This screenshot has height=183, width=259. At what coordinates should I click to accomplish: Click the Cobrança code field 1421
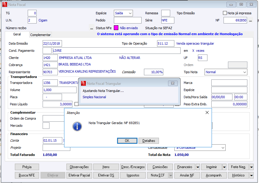click(x=50, y=65)
